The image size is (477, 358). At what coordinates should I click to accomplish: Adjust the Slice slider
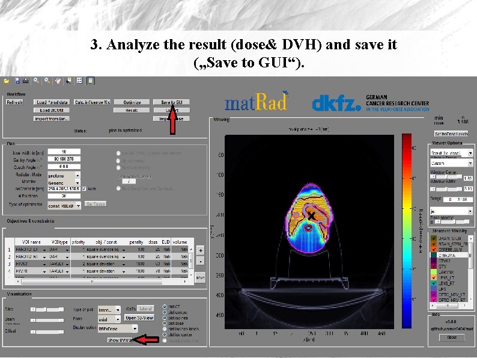(47, 309)
